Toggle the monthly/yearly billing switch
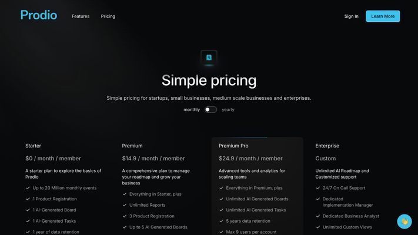Screen dimensions: 418x235 point(210,109)
